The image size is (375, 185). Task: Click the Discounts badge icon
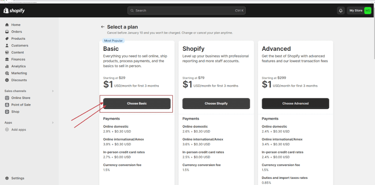tap(7, 80)
